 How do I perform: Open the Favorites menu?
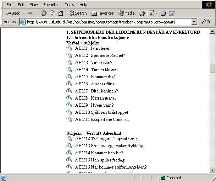coord(51,5)
